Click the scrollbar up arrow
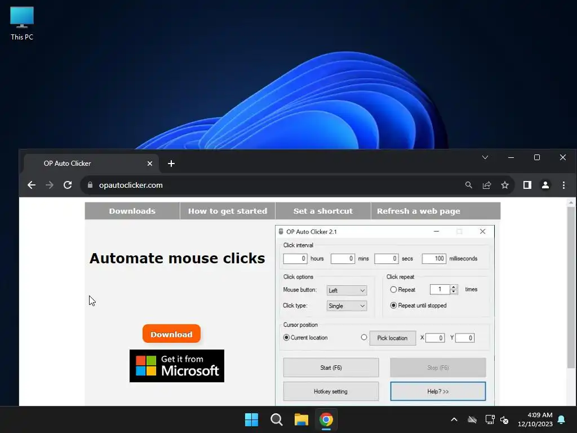The width and height of the screenshot is (577, 433). (x=571, y=202)
